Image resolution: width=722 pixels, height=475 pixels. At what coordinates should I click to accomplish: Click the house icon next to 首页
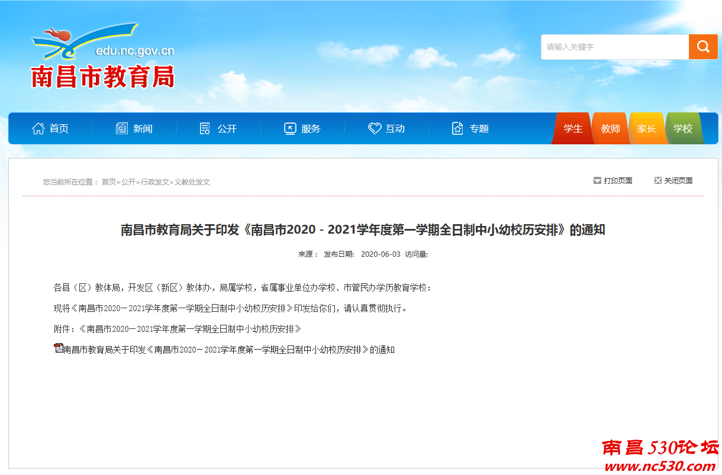(39, 127)
